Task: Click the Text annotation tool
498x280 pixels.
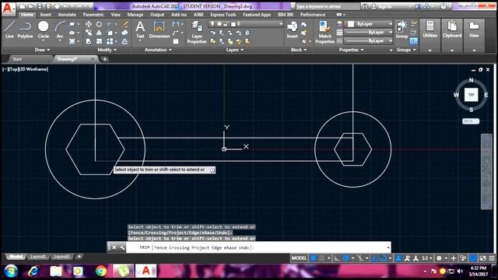Action: 140,30
